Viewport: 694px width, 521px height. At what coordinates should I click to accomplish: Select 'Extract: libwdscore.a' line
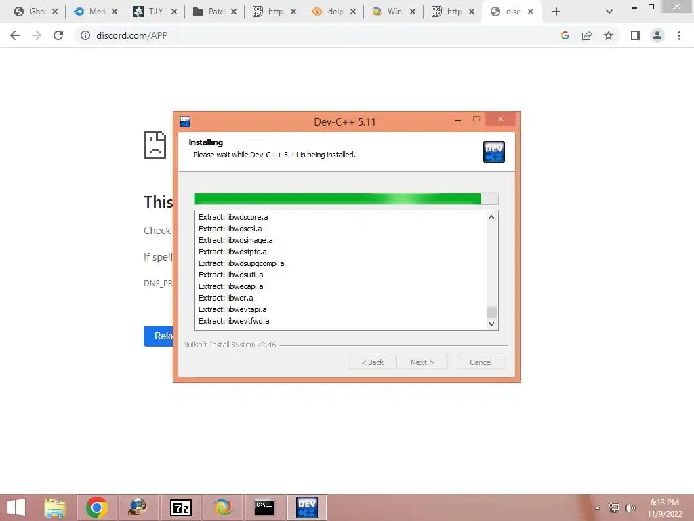pyautogui.click(x=233, y=217)
